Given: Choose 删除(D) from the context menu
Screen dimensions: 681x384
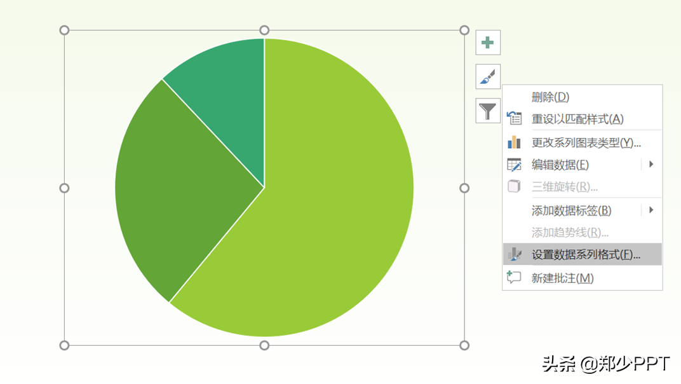Looking at the screenshot, I should pyautogui.click(x=582, y=97).
